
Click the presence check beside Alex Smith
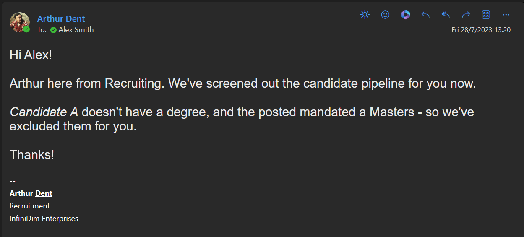53,30
